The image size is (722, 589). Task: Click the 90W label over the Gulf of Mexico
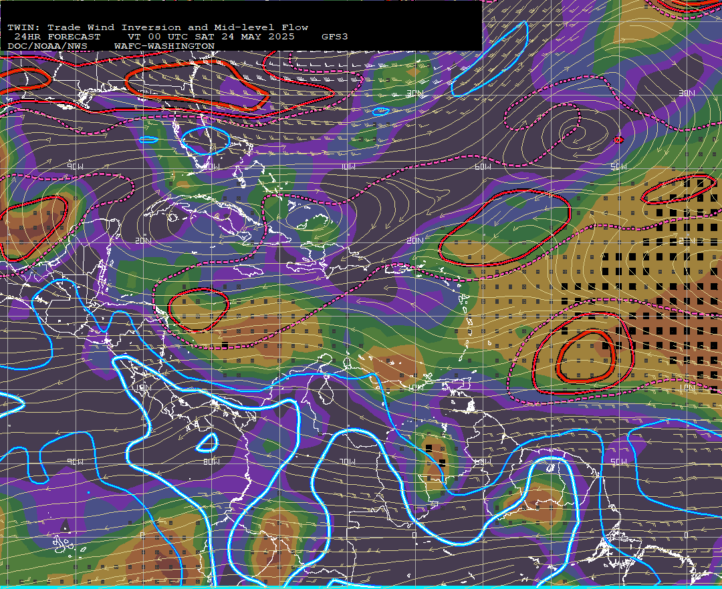75,166
